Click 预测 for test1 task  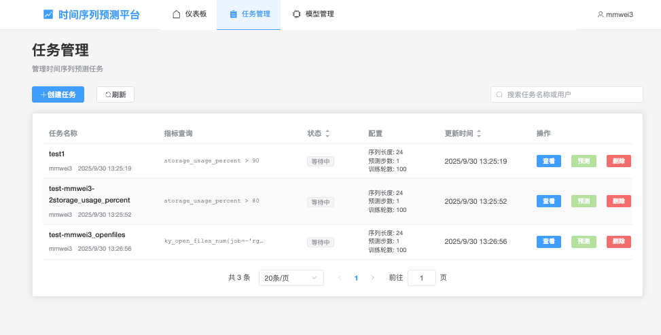[584, 161]
